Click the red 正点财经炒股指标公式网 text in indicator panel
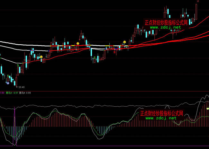This screenshot has width=209, height=149. coord(161,114)
